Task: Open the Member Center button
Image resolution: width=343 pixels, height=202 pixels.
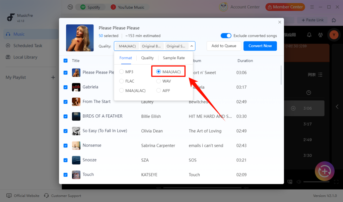Action: pyautogui.click(x=285, y=7)
